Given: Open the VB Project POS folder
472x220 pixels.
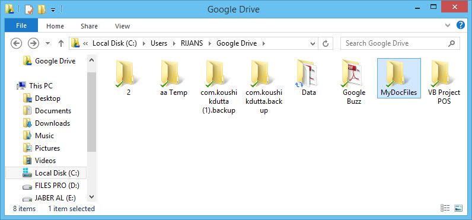Looking at the screenshot, I should click(444, 82).
